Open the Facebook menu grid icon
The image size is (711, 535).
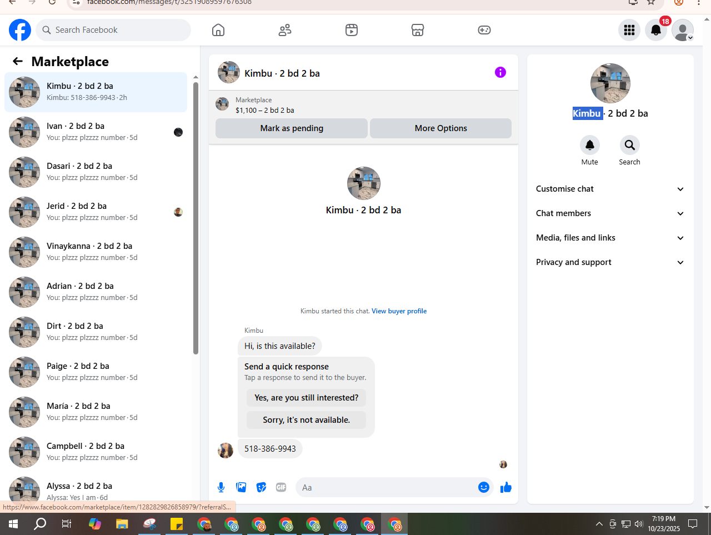click(629, 30)
